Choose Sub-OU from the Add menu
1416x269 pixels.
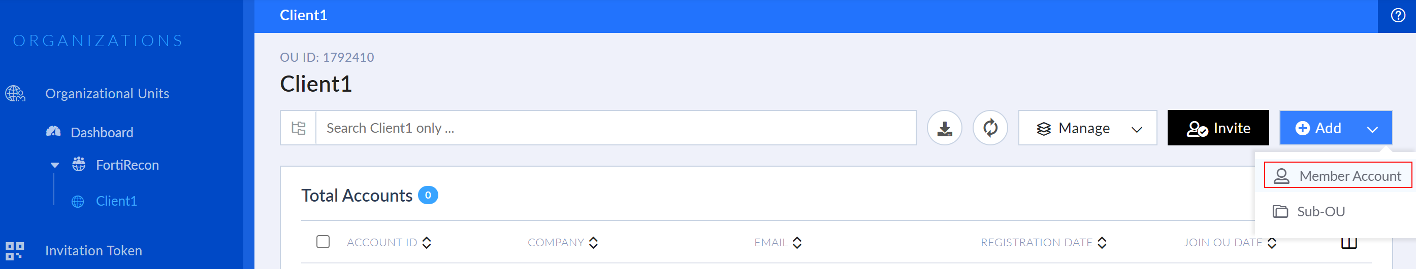point(1320,211)
